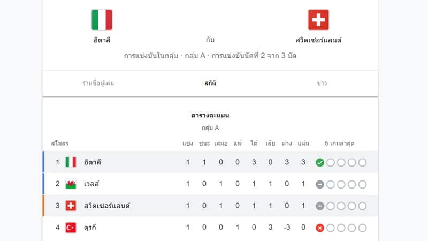Click Italy's green win checkmark icon
428x241 pixels.
coord(319,162)
